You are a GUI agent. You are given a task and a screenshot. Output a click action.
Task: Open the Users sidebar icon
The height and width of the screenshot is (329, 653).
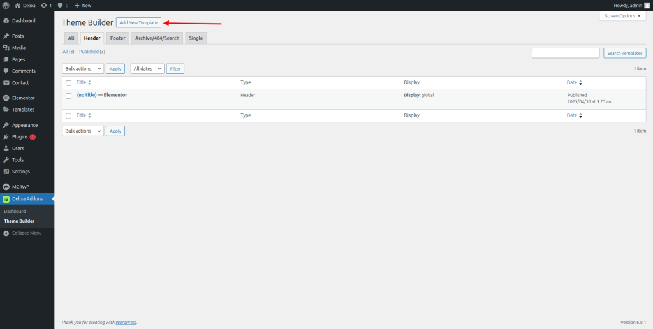(6, 149)
